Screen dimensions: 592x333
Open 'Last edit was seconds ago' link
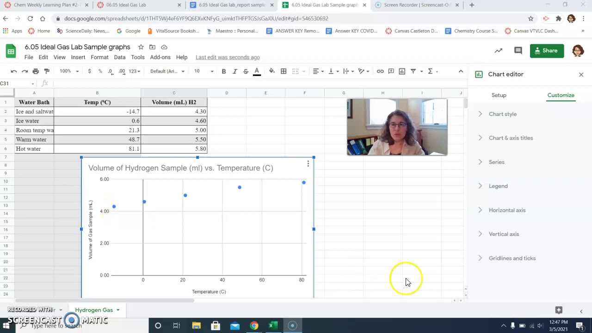[x=228, y=57]
